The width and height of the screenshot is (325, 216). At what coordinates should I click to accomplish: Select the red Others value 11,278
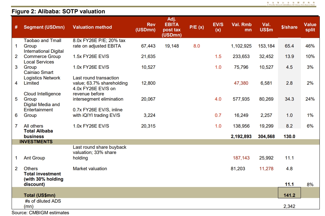[266, 169]
